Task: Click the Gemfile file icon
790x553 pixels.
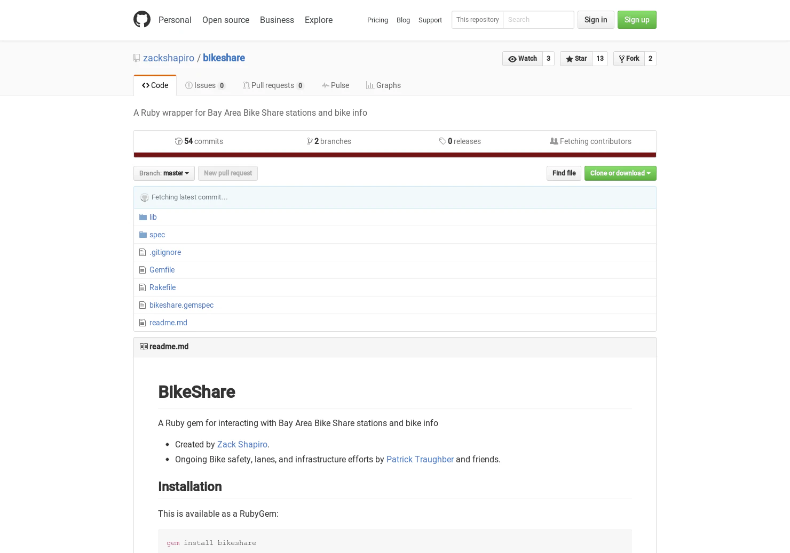Action: point(143,270)
